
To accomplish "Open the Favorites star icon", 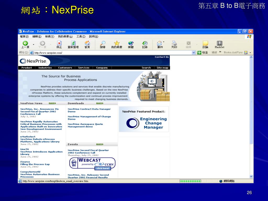I will 117,43.
